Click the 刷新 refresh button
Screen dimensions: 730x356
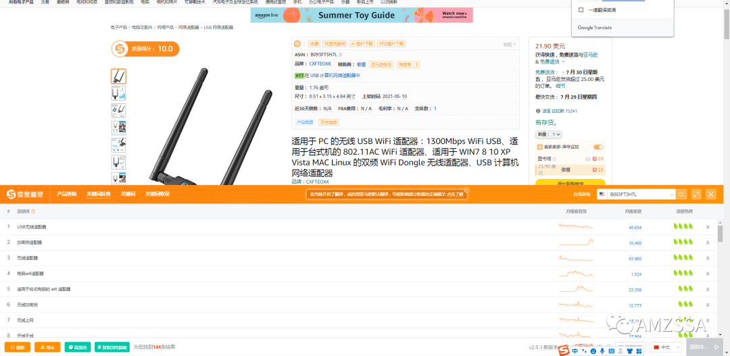pos(18,347)
